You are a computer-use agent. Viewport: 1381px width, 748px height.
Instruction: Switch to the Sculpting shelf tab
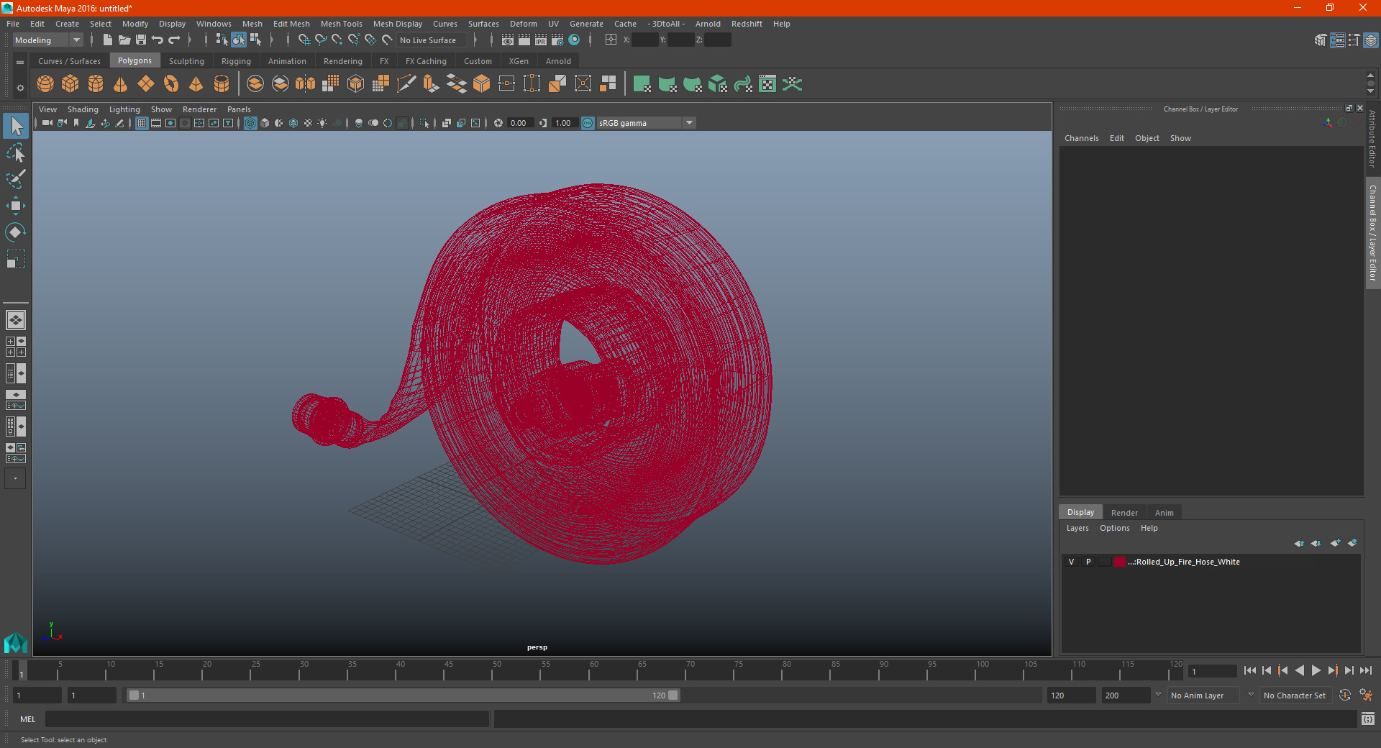[186, 61]
